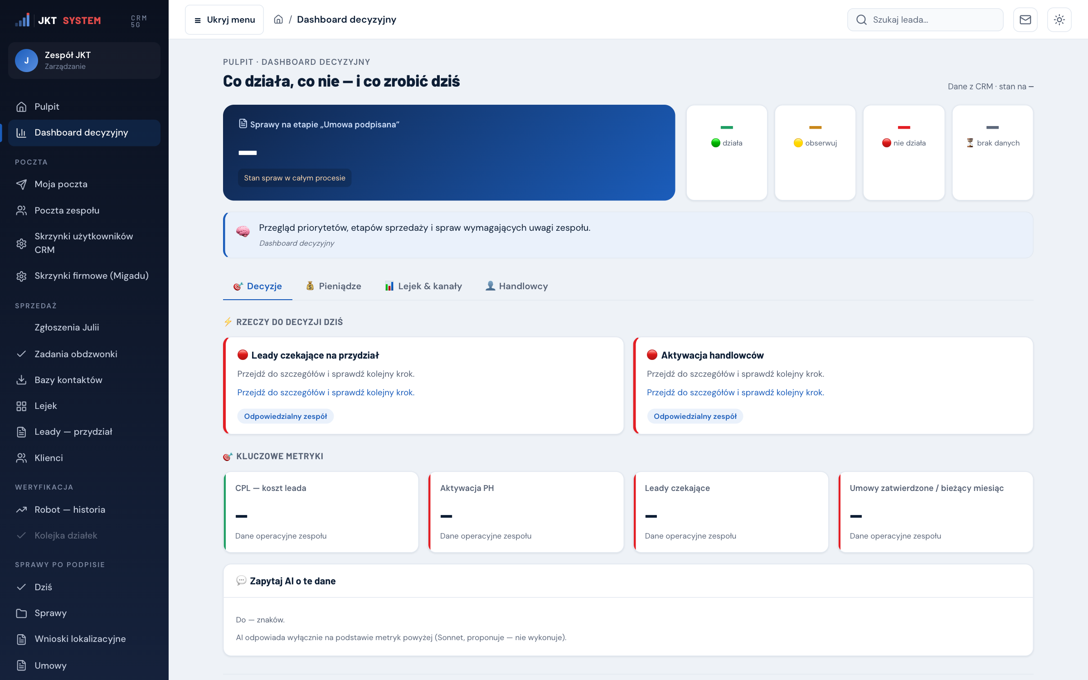The image size is (1088, 680).
Task: Click Stan spraw w całym procesie button
Action: pos(295,178)
